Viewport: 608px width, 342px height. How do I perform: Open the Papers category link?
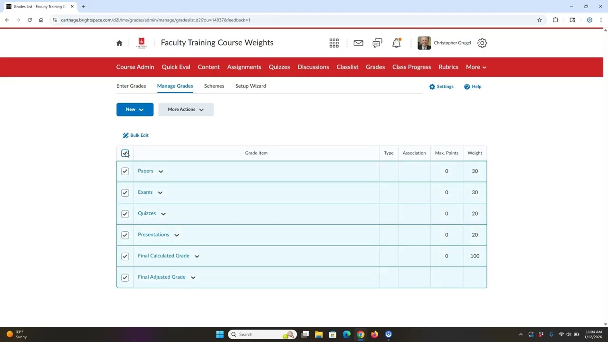click(x=145, y=171)
